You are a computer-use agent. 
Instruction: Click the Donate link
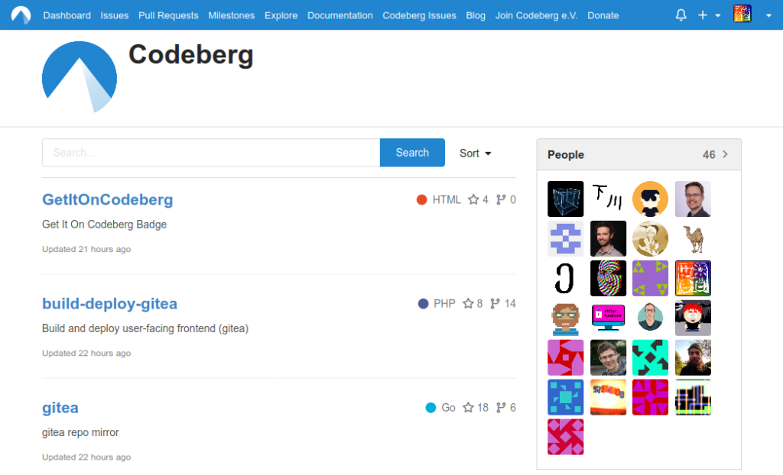point(603,15)
